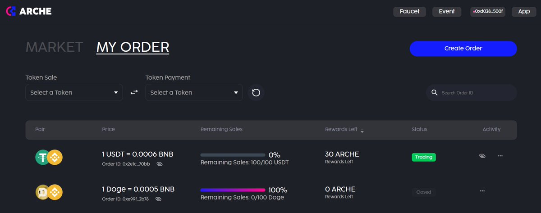
Task: Click the Trading status badge
Action: (424, 157)
